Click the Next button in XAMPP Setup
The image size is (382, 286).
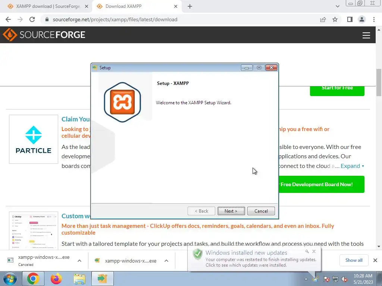[x=231, y=211]
